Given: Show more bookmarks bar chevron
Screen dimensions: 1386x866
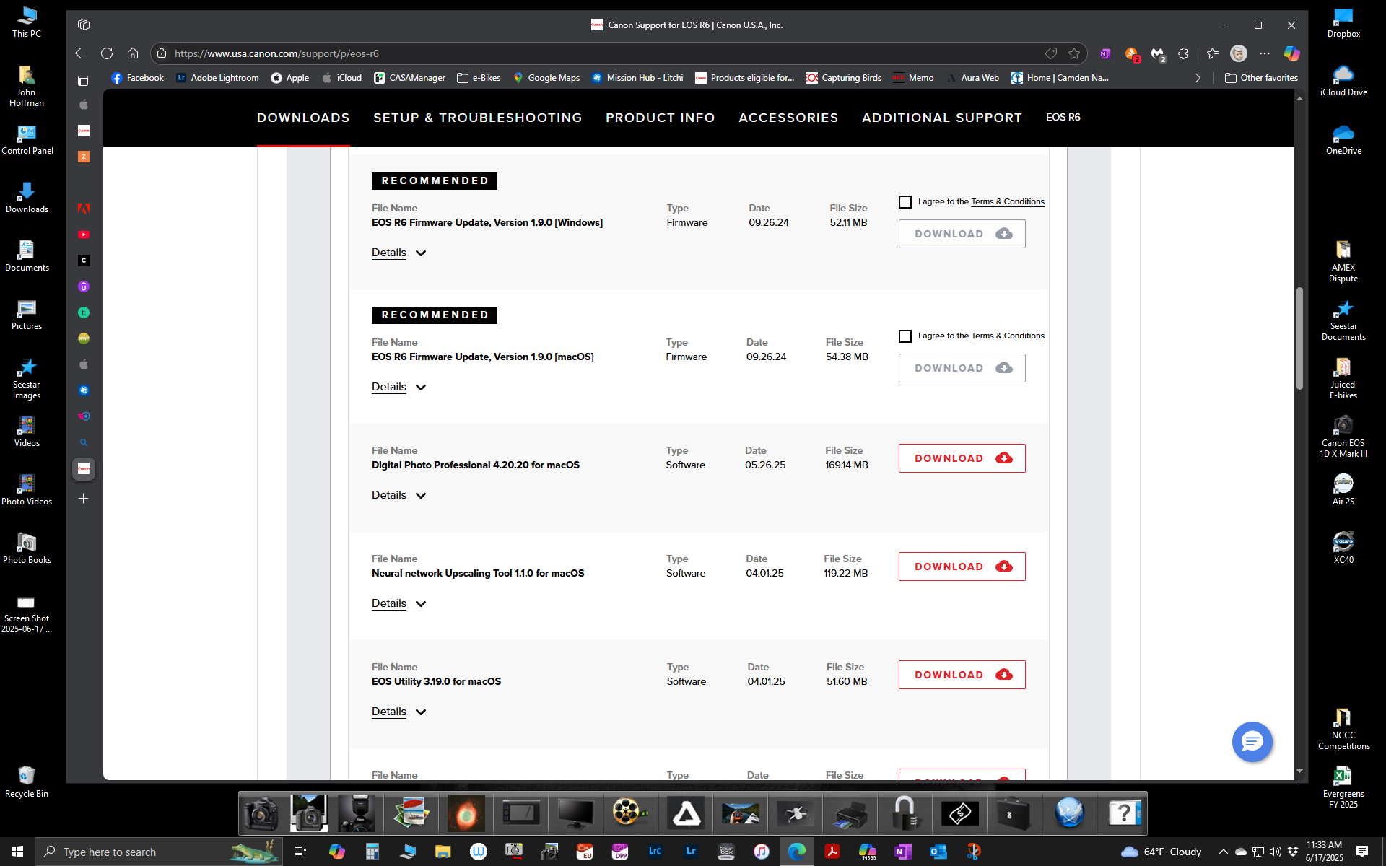Looking at the screenshot, I should pyautogui.click(x=1198, y=78).
